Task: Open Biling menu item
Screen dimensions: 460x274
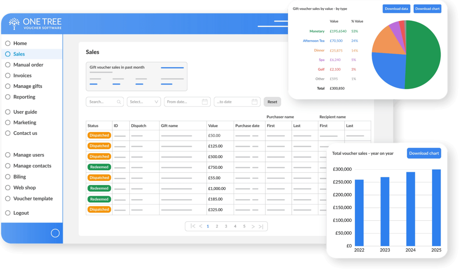Action: (x=20, y=177)
